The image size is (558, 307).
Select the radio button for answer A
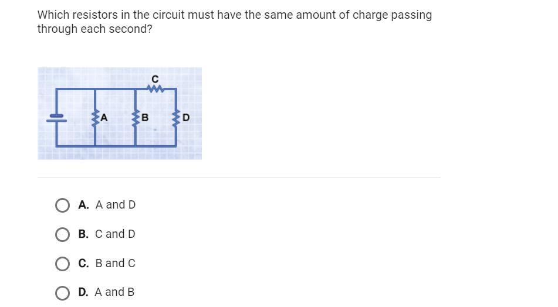point(62,205)
